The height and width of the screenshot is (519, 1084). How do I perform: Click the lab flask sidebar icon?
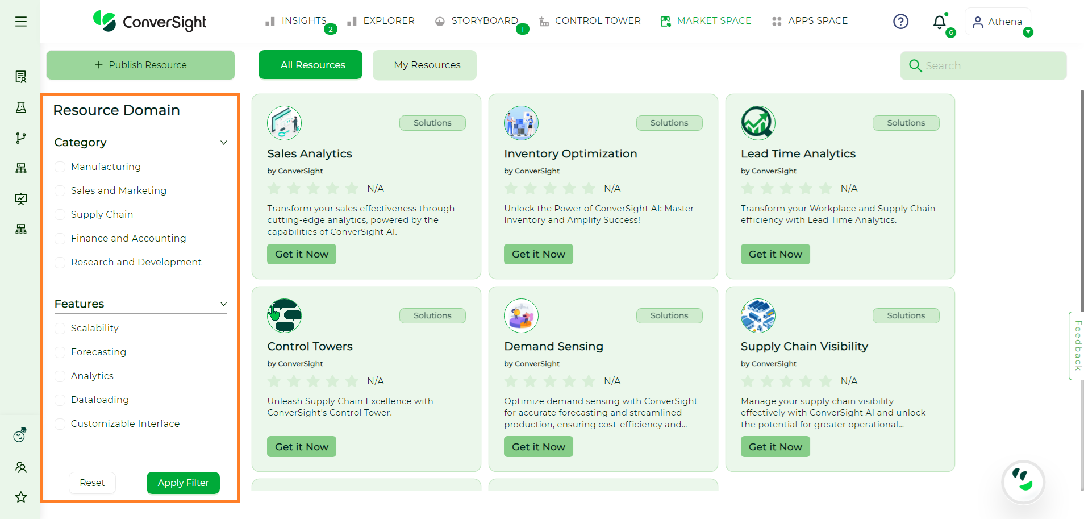[x=21, y=107]
